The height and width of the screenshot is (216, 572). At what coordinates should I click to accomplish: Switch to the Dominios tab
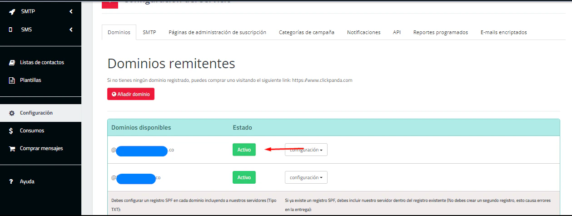119,32
